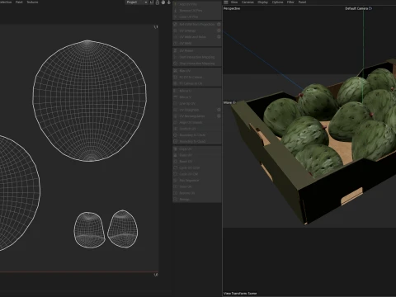Open the Paint menu in UV view
396x297 pixels.
[x=19, y=2]
